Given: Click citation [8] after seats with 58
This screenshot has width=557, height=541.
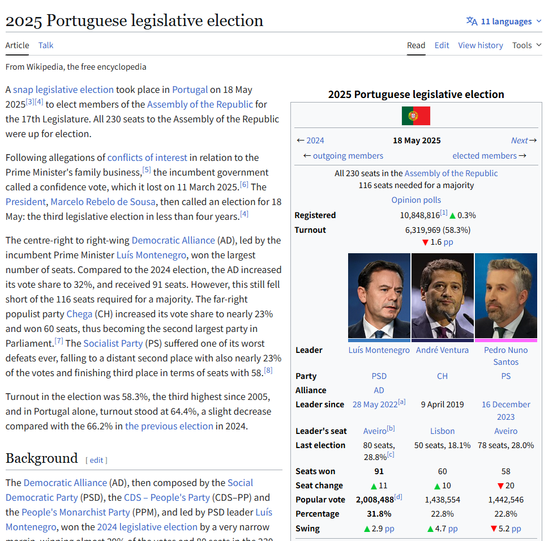Looking at the screenshot, I should 268,370.
